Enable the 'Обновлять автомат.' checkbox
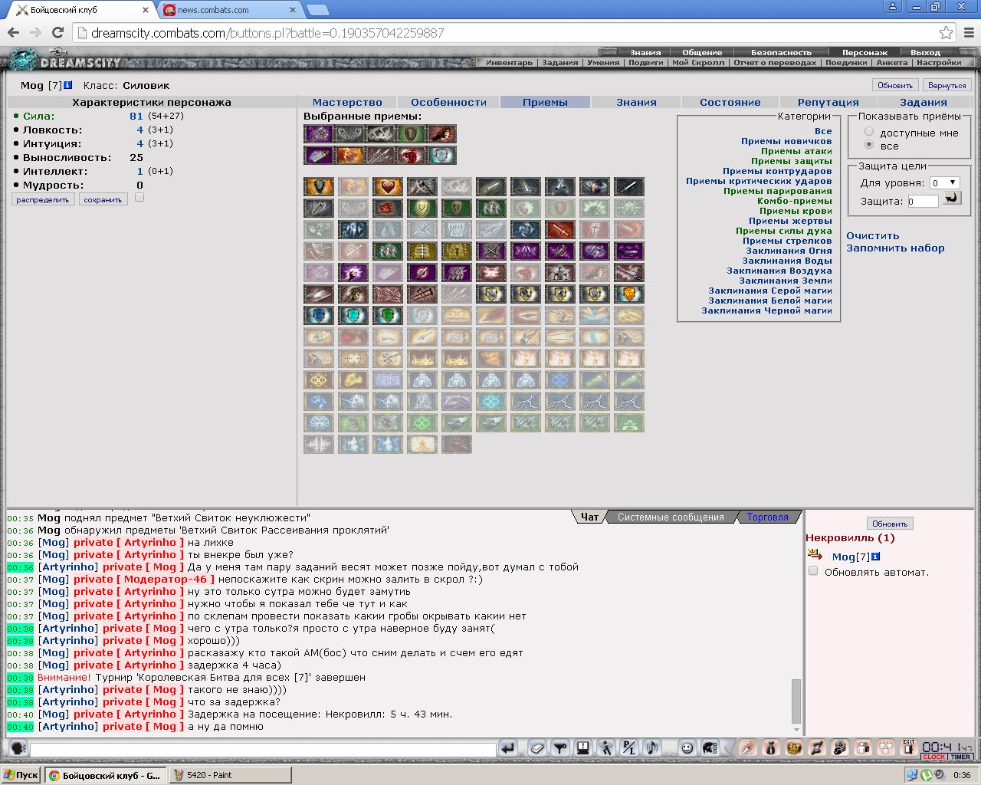This screenshot has height=785, width=981. pyautogui.click(x=813, y=571)
